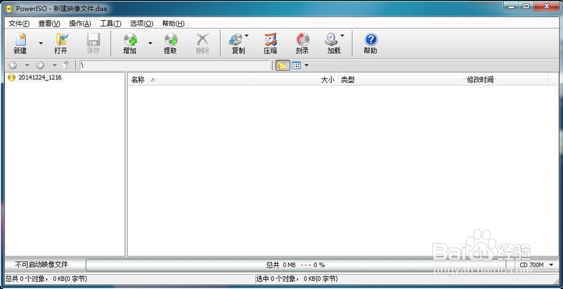Open the Forward history dropdown arrow

(x=55, y=65)
